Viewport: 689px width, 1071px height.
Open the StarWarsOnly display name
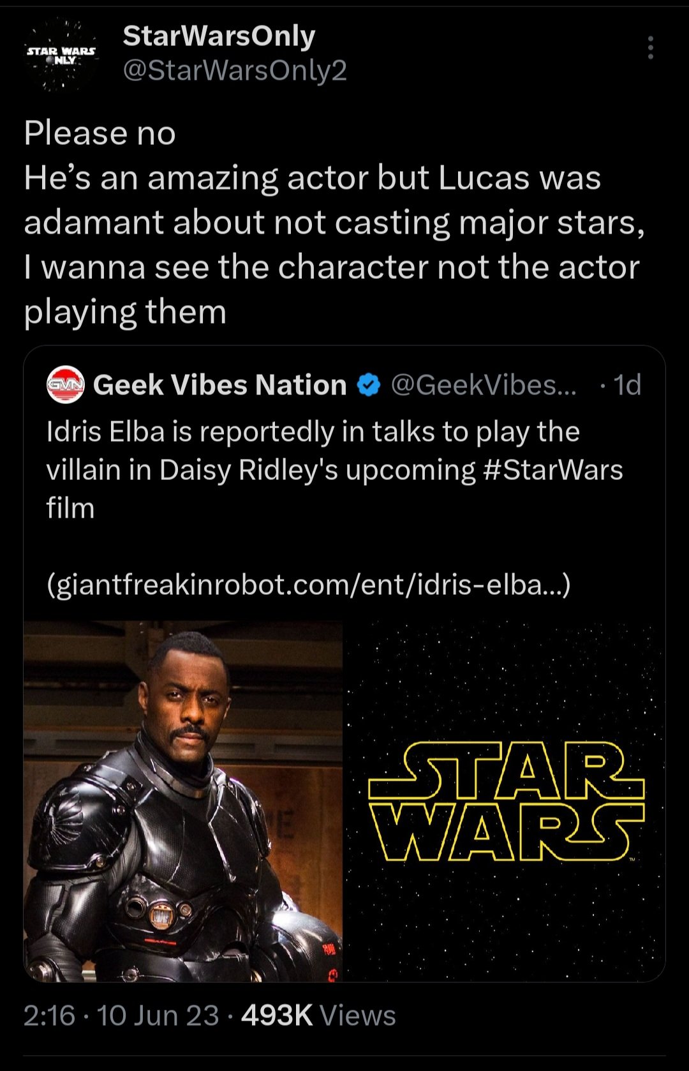point(219,37)
